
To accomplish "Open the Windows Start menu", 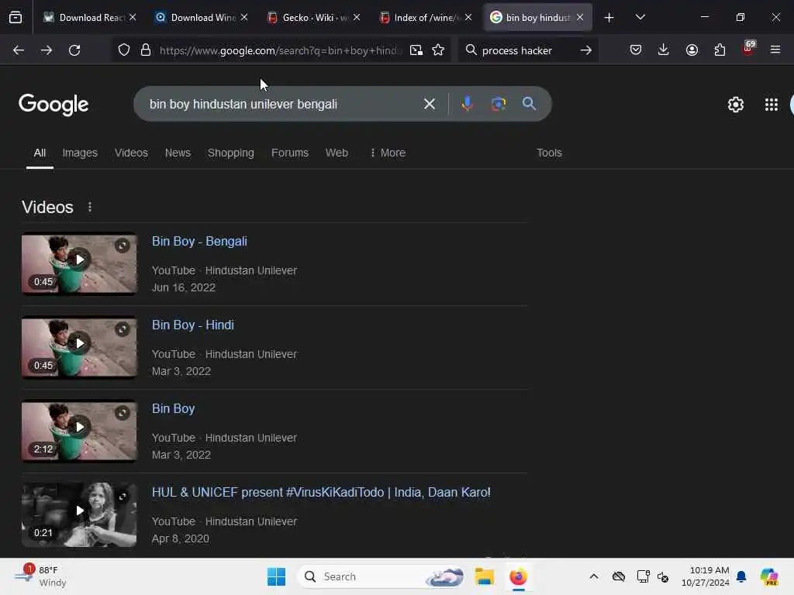I will pyautogui.click(x=277, y=576).
